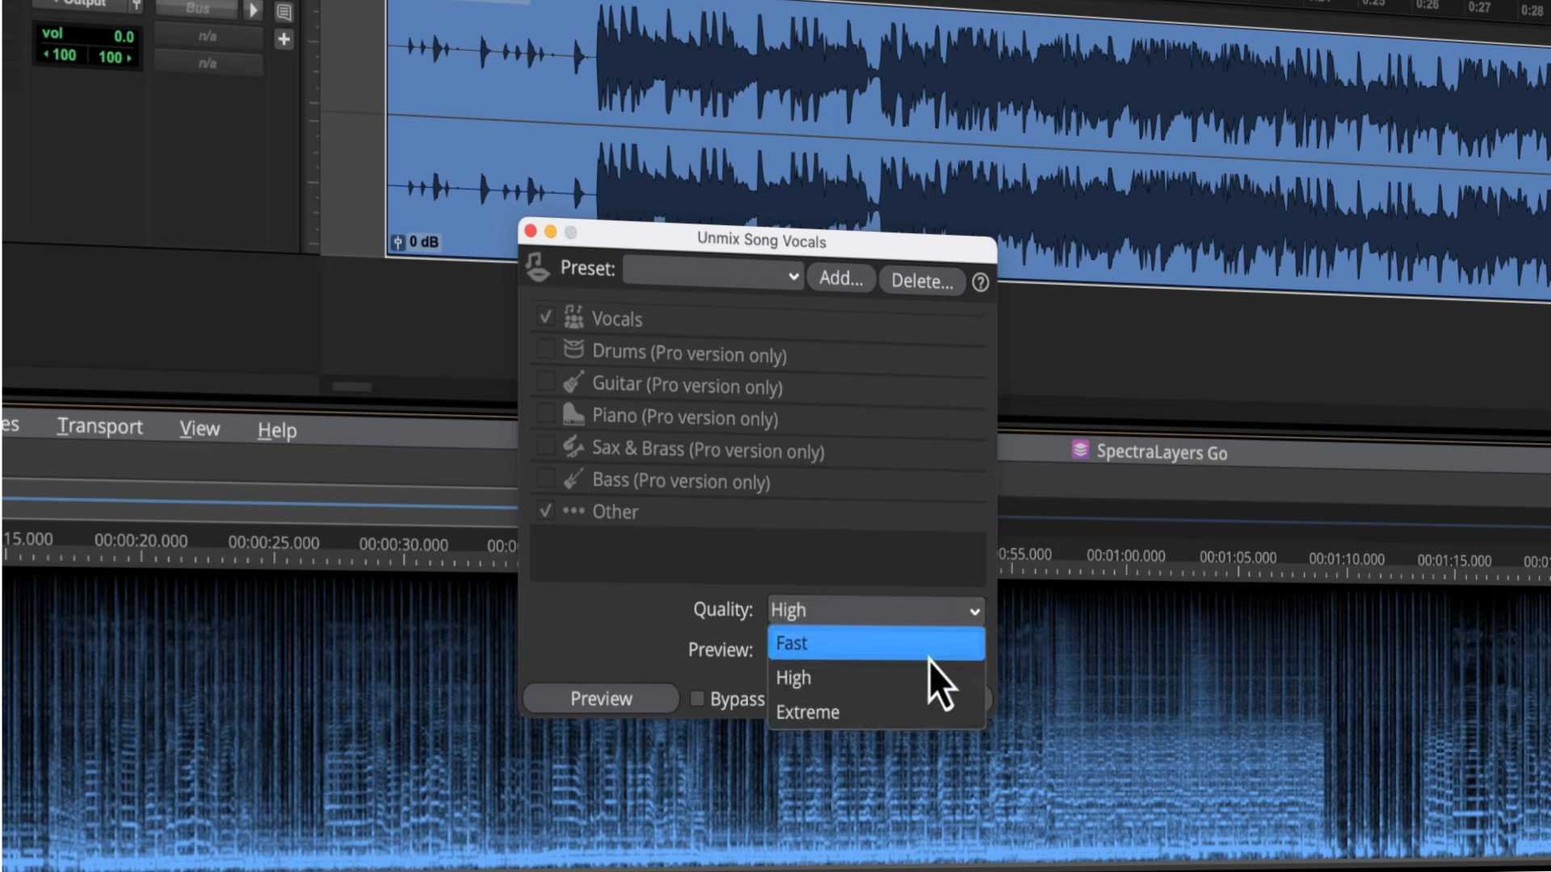
Task: Click the Vocals voice icon
Action: [x=574, y=317]
